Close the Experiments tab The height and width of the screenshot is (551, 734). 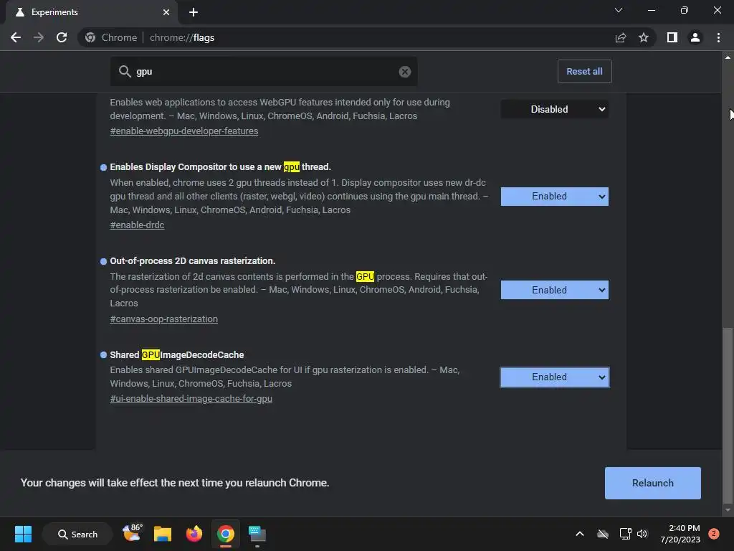tap(166, 12)
